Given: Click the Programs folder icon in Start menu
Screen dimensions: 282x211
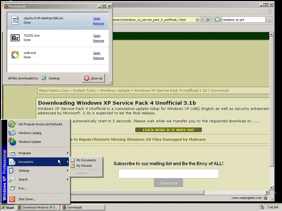Looking at the screenshot, I should tap(12, 153).
